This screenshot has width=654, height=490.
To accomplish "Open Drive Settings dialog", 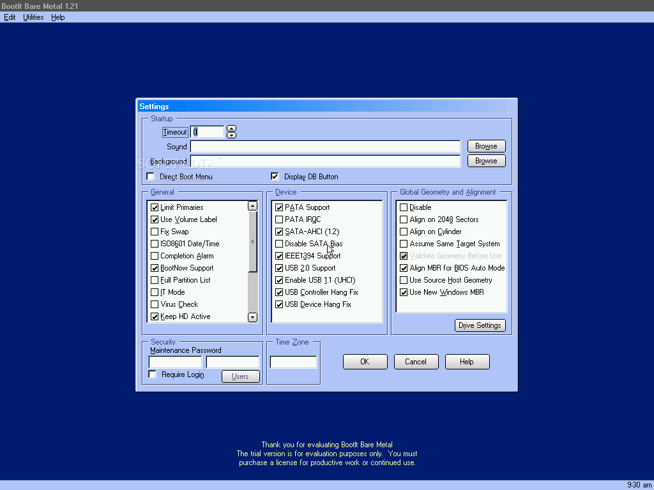I will tap(480, 325).
